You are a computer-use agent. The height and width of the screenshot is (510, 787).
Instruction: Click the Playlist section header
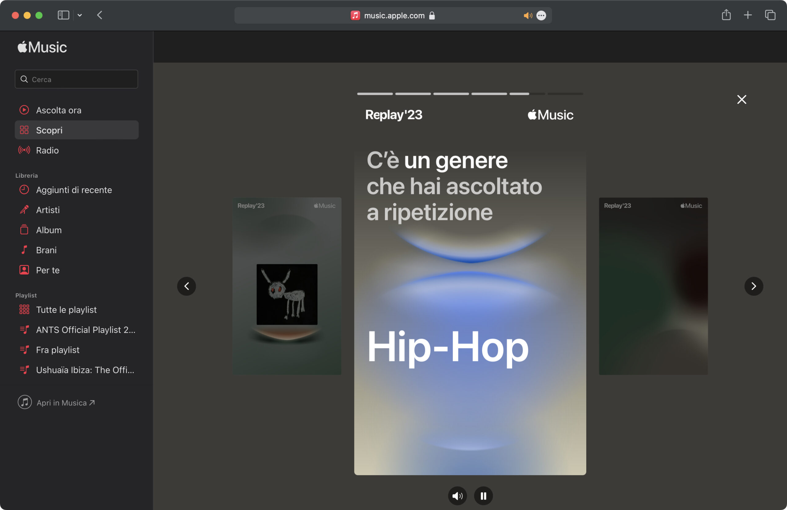(26, 295)
